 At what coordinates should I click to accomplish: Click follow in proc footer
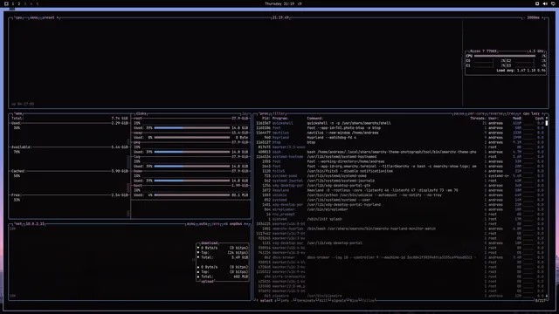click(x=369, y=300)
